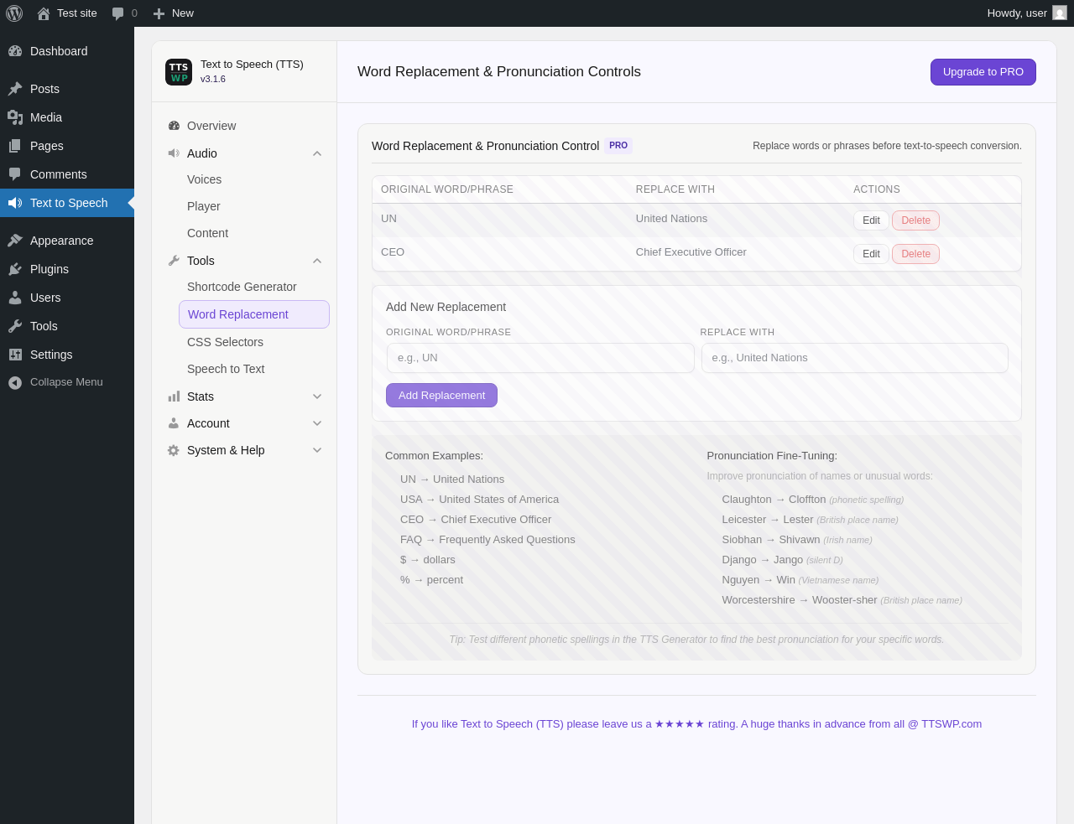
Task: Open the Shortcode Generator menu item
Action: coord(242,287)
